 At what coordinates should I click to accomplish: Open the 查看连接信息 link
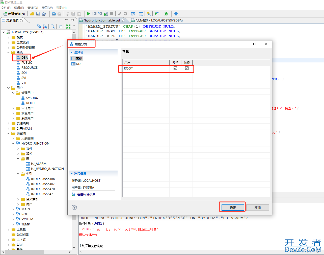coord(86,195)
